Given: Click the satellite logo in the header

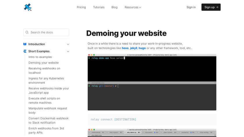Looking at the screenshot, I should pos(28,7).
